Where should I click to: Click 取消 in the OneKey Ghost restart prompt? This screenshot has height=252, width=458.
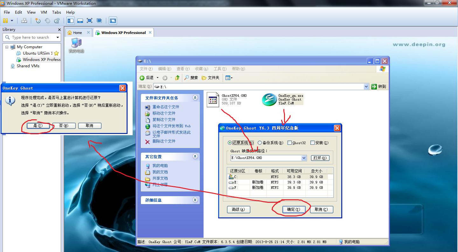pos(90,126)
